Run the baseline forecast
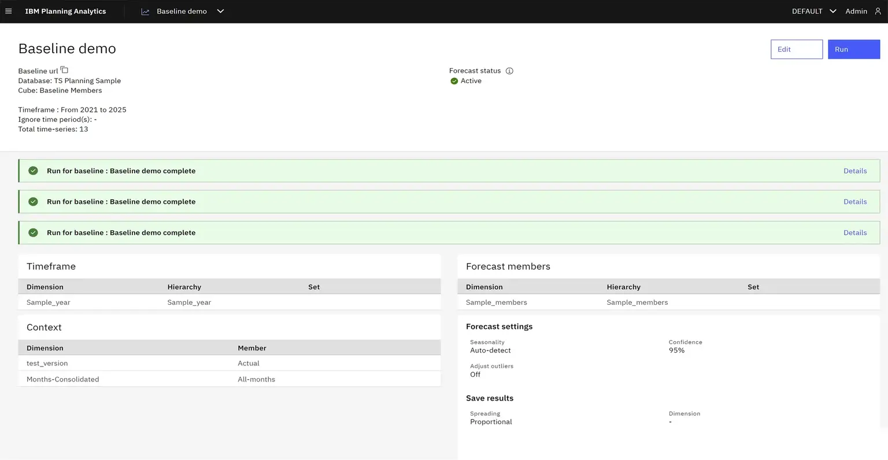 coord(853,50)
